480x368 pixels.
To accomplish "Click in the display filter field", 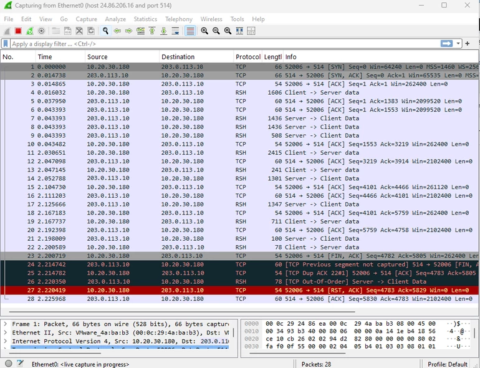I will 225,44.
